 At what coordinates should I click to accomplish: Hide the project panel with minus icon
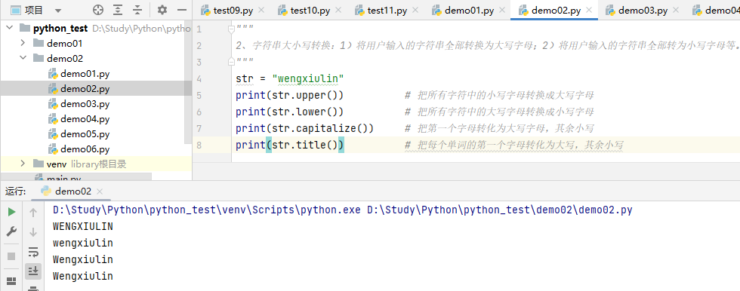[x=182, y=10]
